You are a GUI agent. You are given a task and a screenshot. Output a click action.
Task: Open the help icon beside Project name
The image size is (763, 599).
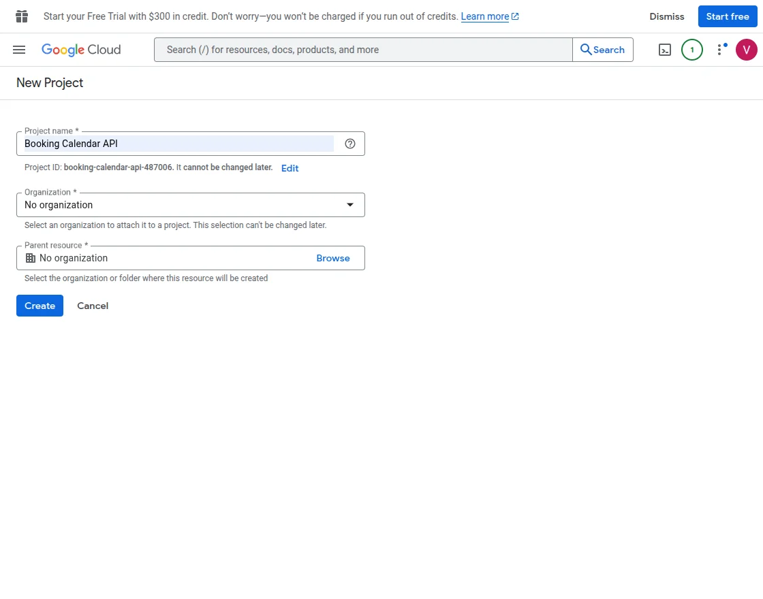point(349,144)
